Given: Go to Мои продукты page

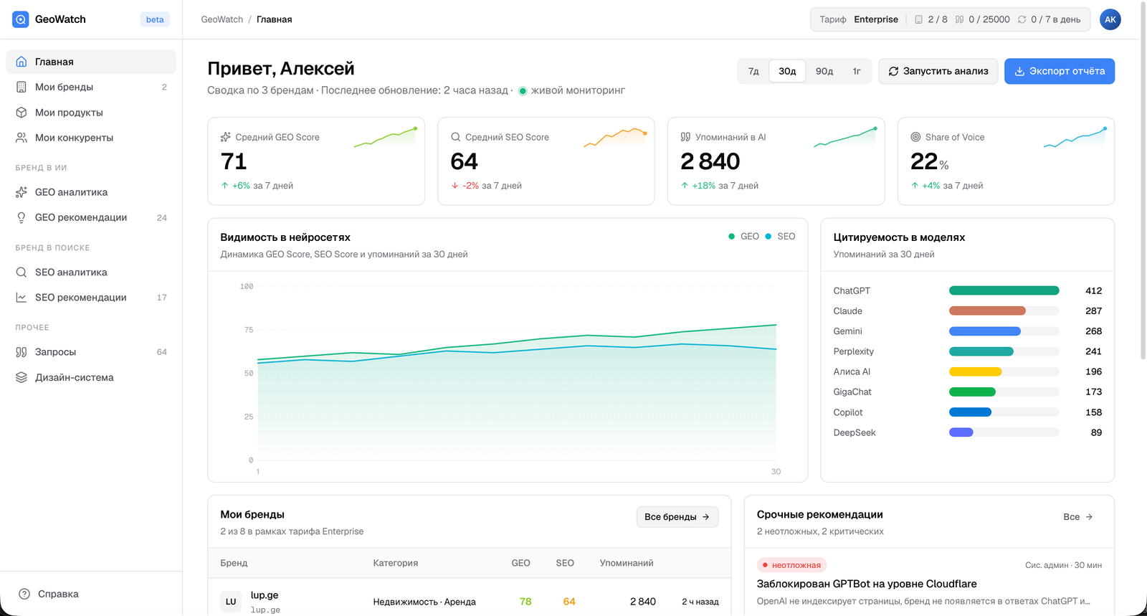Looking at the screenshot, I should 91,113.
